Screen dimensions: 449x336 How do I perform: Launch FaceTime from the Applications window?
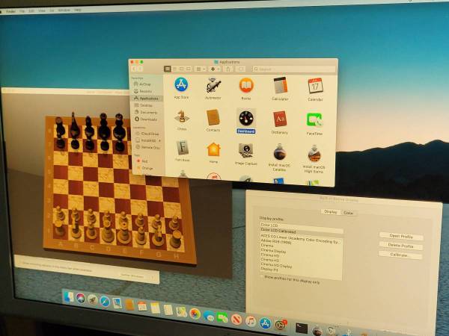coord(314,119)
